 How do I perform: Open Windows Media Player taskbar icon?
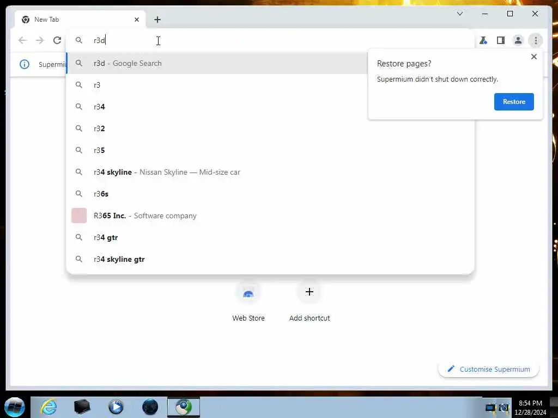pos(116,407)
